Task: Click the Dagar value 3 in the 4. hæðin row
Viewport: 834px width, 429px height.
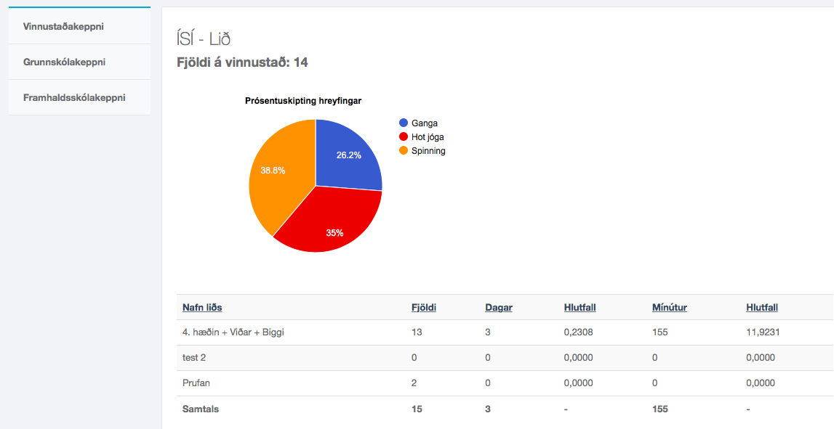Action: 488,332
